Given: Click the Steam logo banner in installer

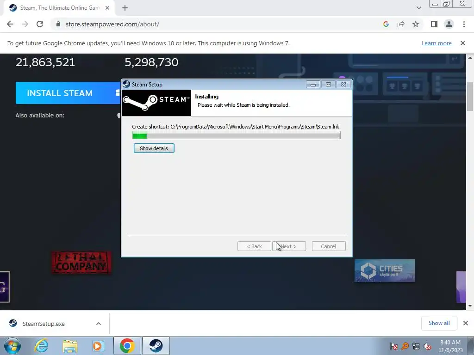Looking at the screenshot, I should click(156, 103).
